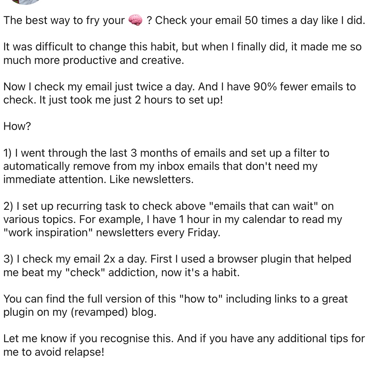The image size is (371, 371).
Task: Select the phrase 'much more productive and creative.'
Action: tap(94, 60)
